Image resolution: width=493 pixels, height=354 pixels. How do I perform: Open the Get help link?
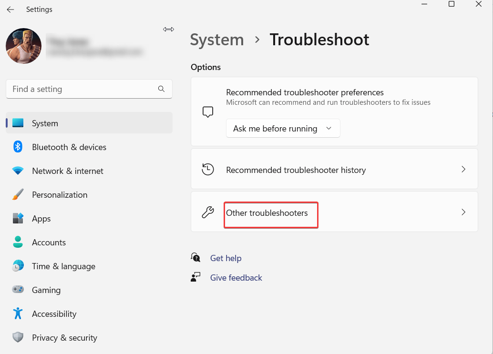pos(226,258)
